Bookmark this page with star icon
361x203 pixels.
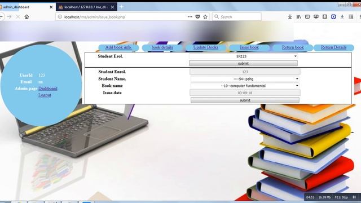point(205,17)
